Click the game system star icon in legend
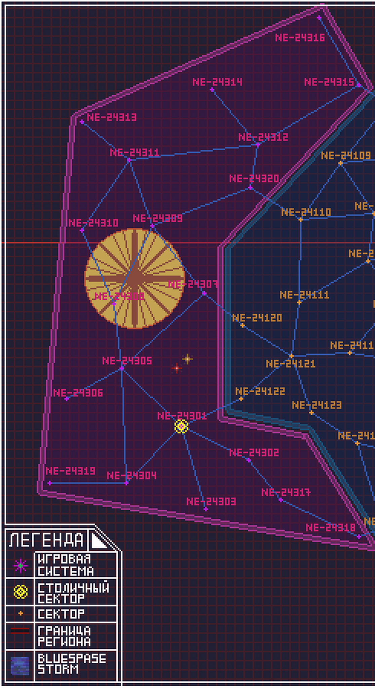Viewport: 375px width, 689px height. (x=21, y=566)
